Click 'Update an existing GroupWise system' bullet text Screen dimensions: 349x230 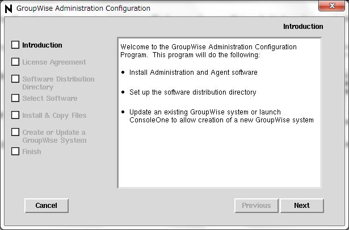(221, 116)
